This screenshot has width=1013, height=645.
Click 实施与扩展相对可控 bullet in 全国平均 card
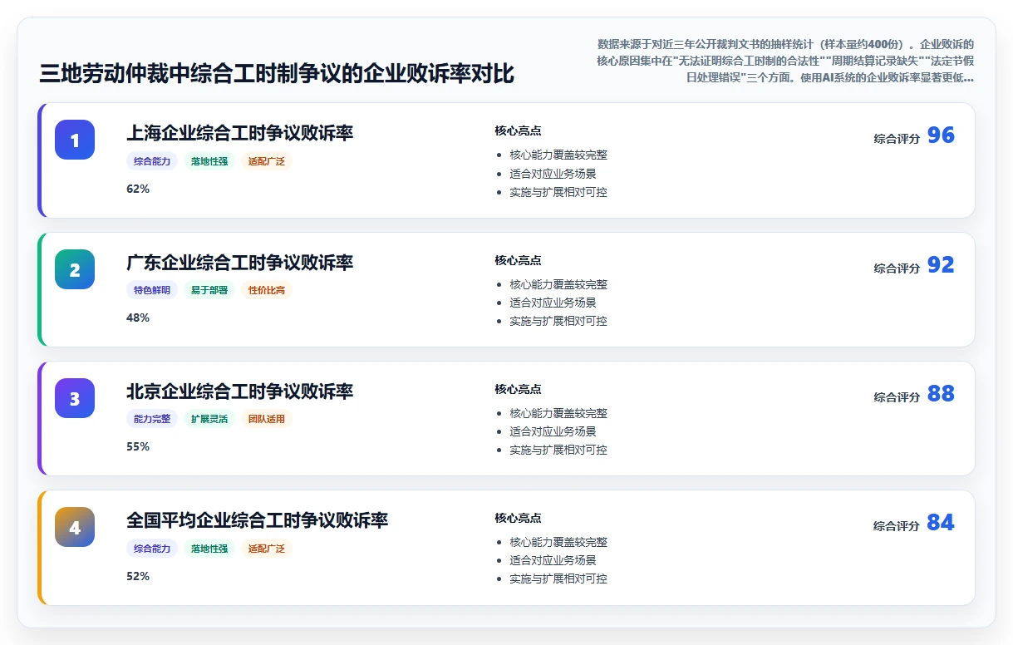coord(558,579)
